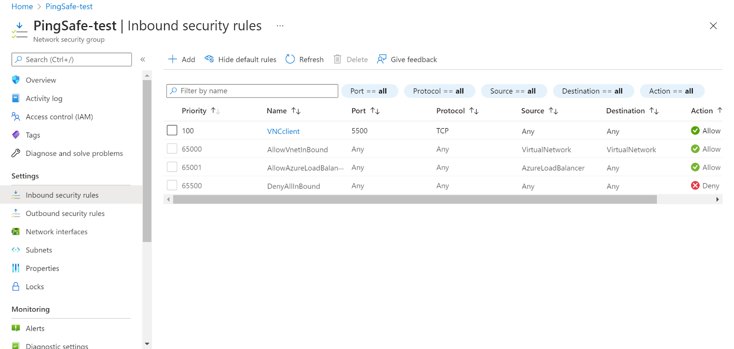734x349 pixels.
Task: Click the Overview shield icon
Action: 16,80
